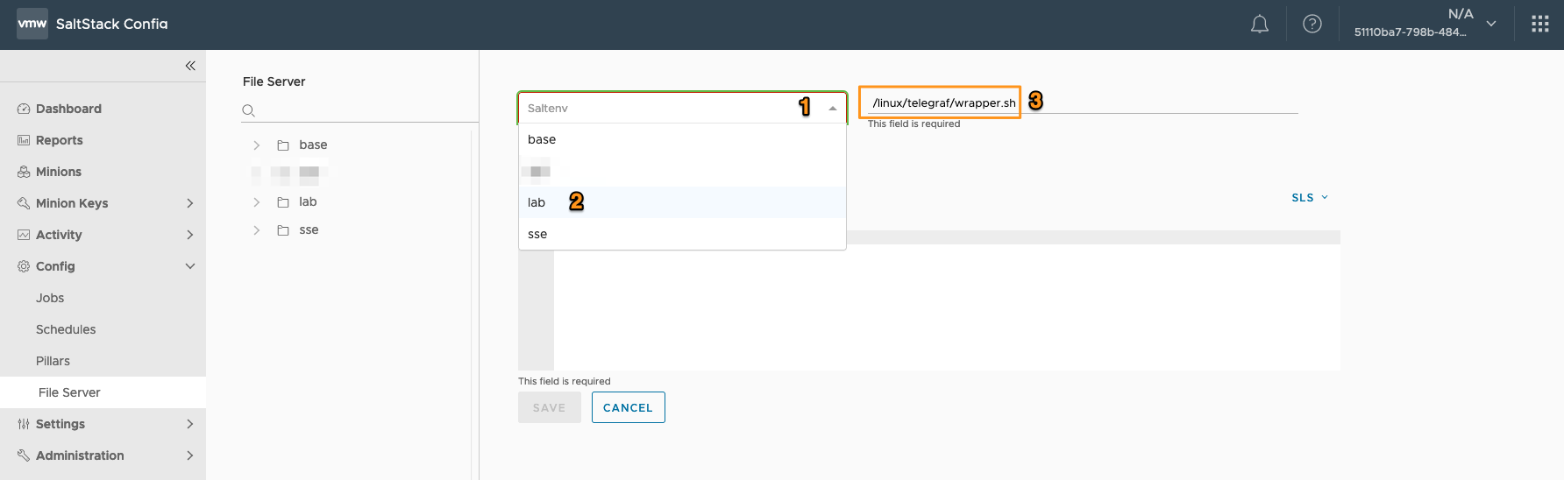Image resolution: width=1564 pixels, height=480 pixels.
Task: Expand the Activity submenu chevron
Action: pos(190,235)
